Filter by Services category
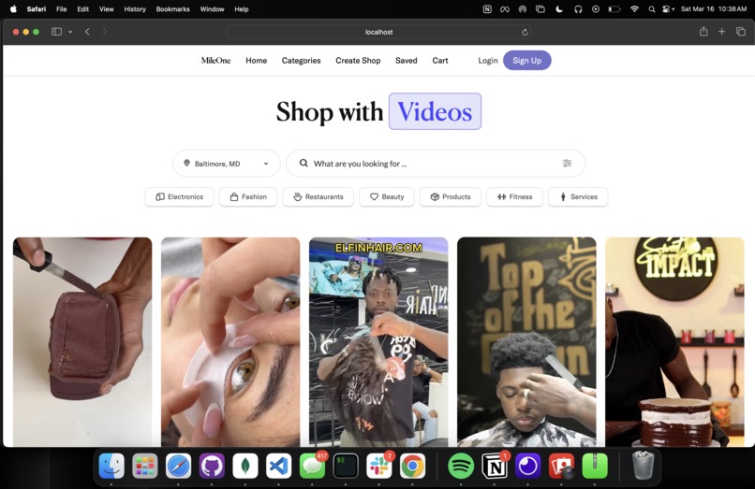 click(x=578, y=196)
